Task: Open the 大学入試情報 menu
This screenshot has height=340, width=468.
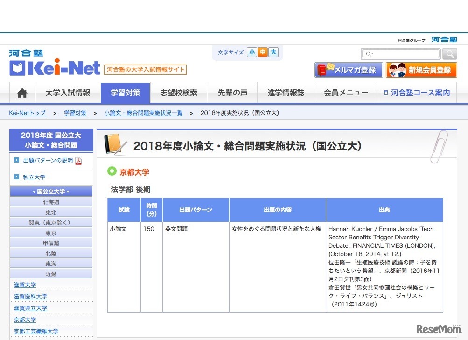Action: coord(68,93)
